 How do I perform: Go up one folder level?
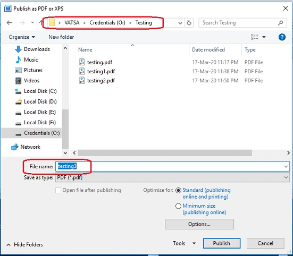click(x=41, y=23)
